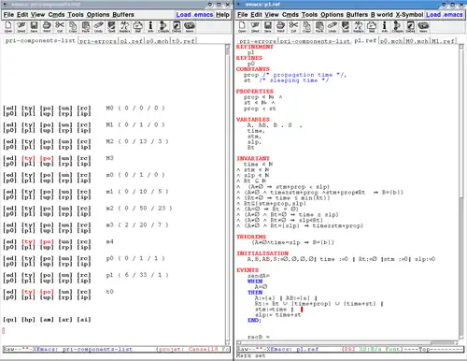Switch to the t0.ref buffer tab
This screenshot has height=361, width=467.
(x=183, y=41)
